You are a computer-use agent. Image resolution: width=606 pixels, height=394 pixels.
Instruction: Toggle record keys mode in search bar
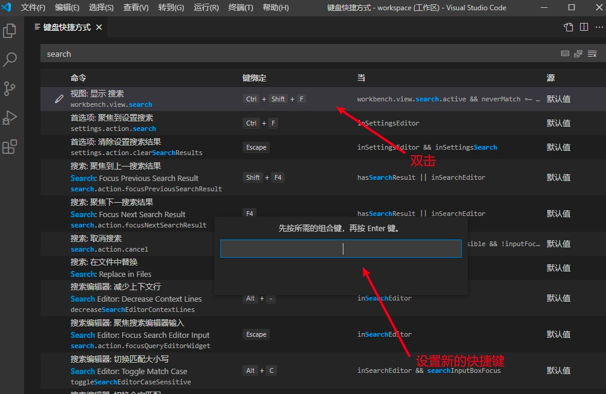[x=565, y=54]
